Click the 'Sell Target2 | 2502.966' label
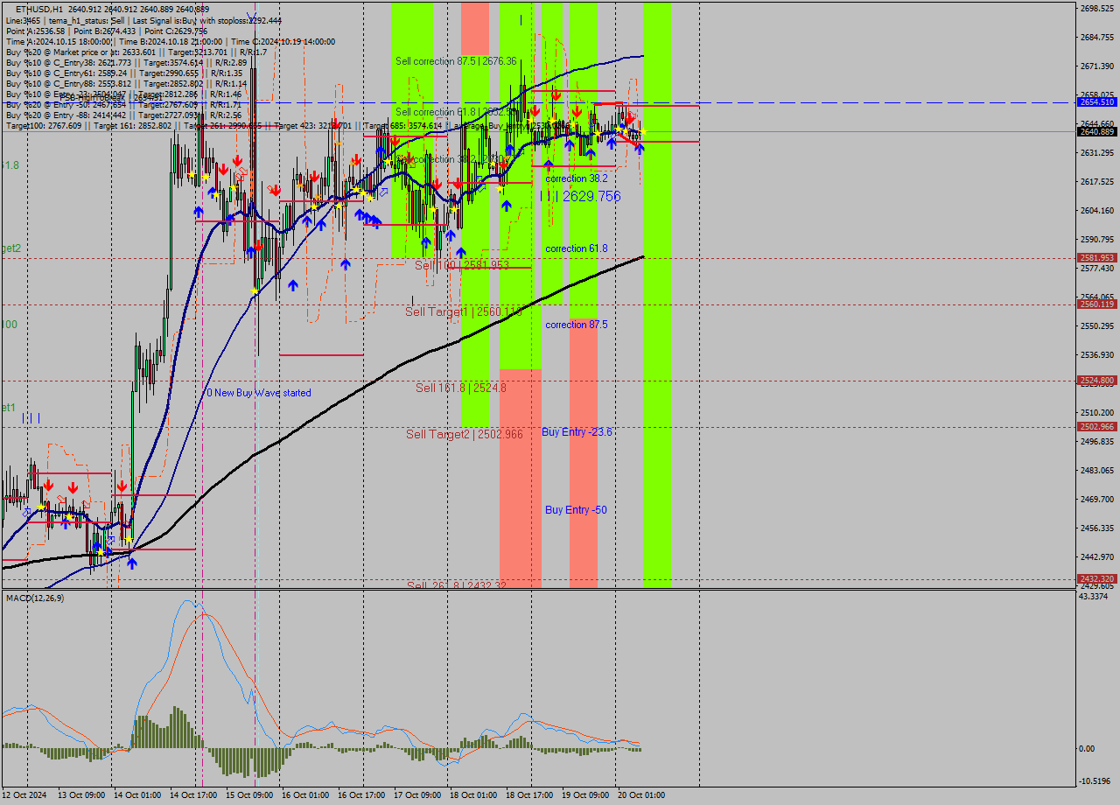This screenshot has height=805, width=1120. (465, 434)
